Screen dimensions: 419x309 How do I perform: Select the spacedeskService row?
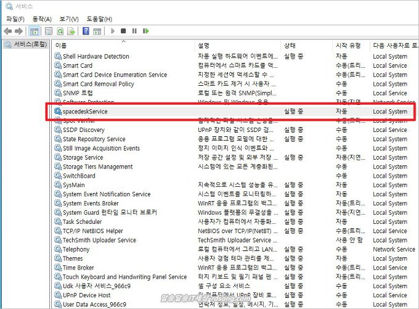(x=85, y=112)
